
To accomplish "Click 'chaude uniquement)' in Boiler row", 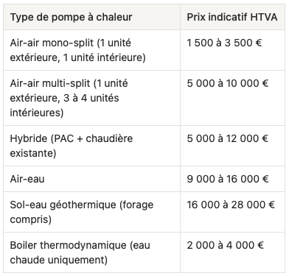I will coord(59,260).
